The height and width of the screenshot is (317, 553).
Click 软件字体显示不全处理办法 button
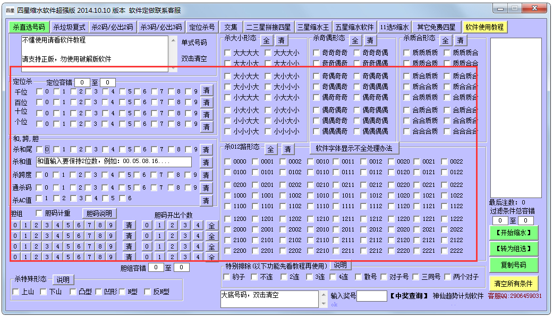pos(354,148)
